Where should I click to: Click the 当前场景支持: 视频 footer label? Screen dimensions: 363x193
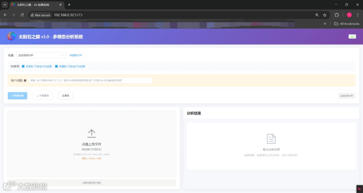pos(92,183)
